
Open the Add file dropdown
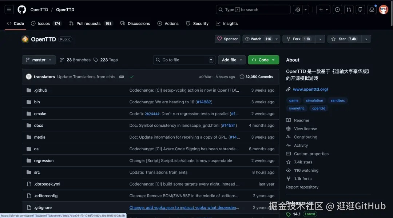pos(232,60)
